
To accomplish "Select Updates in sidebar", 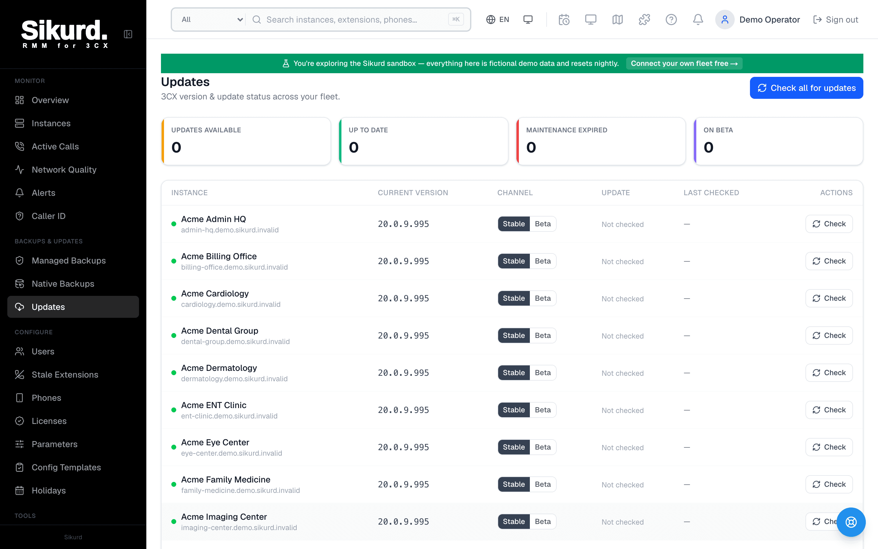I will point(73,307).
